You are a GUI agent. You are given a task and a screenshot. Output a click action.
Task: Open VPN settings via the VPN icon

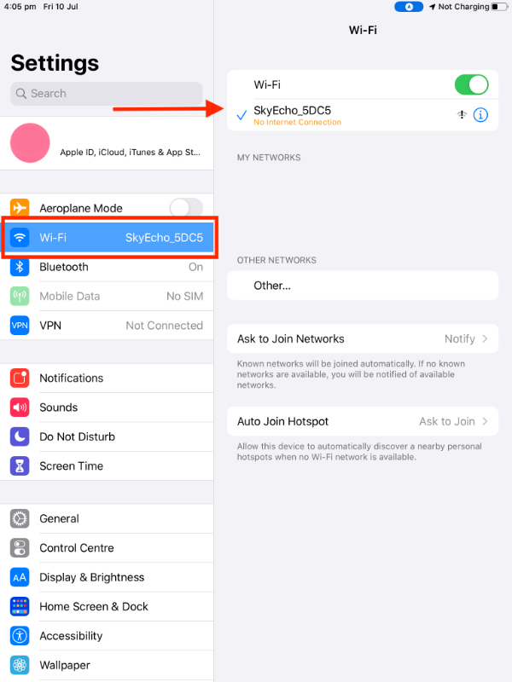[x=20, y=326]
